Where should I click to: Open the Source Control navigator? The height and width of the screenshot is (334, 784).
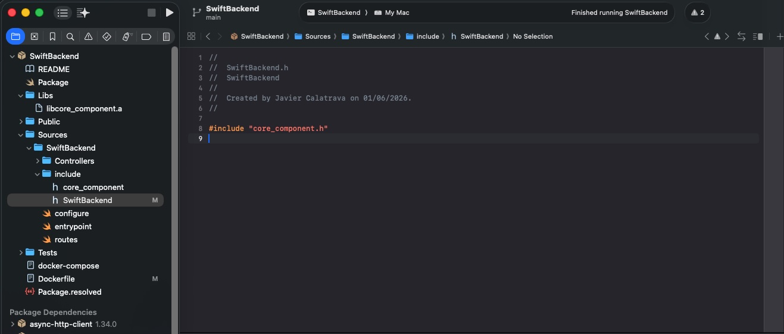click(34, 36)
